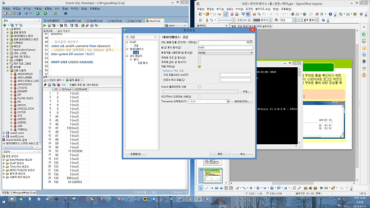
Task: Click the SQL array fetch size spinner
Action: pos(251,42)
